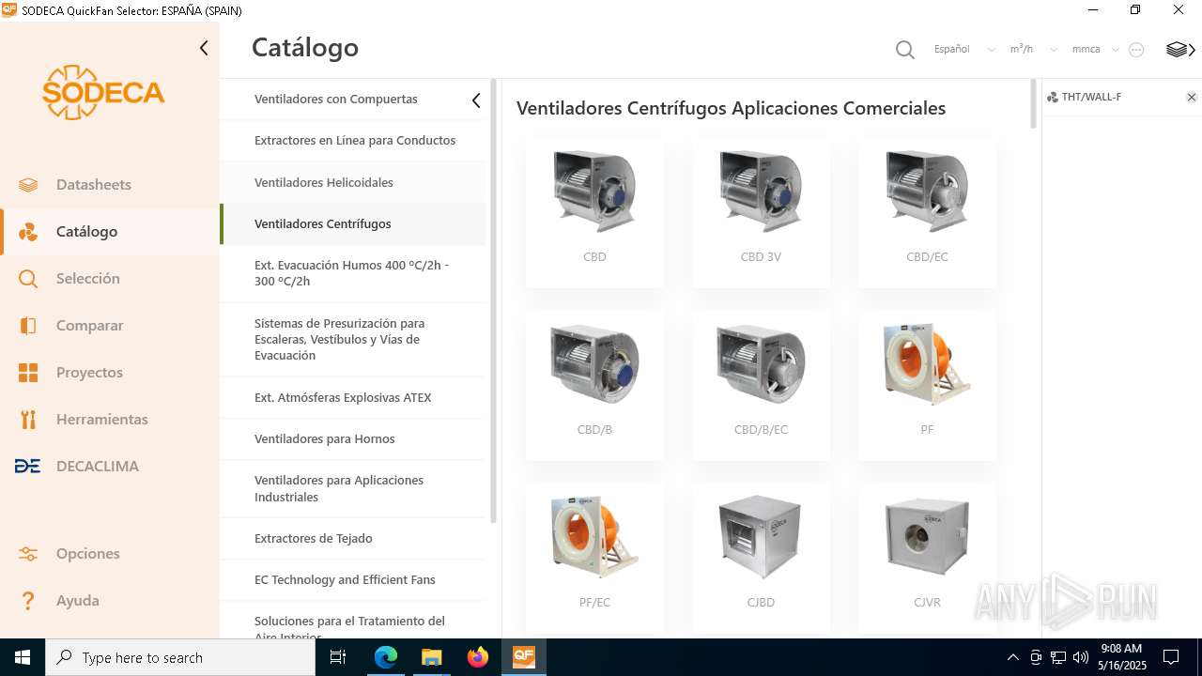The width and height of the screenshot is (1202, 676).
Task: Select Extractores en Línea para Conductos
Action: point(353,141)
